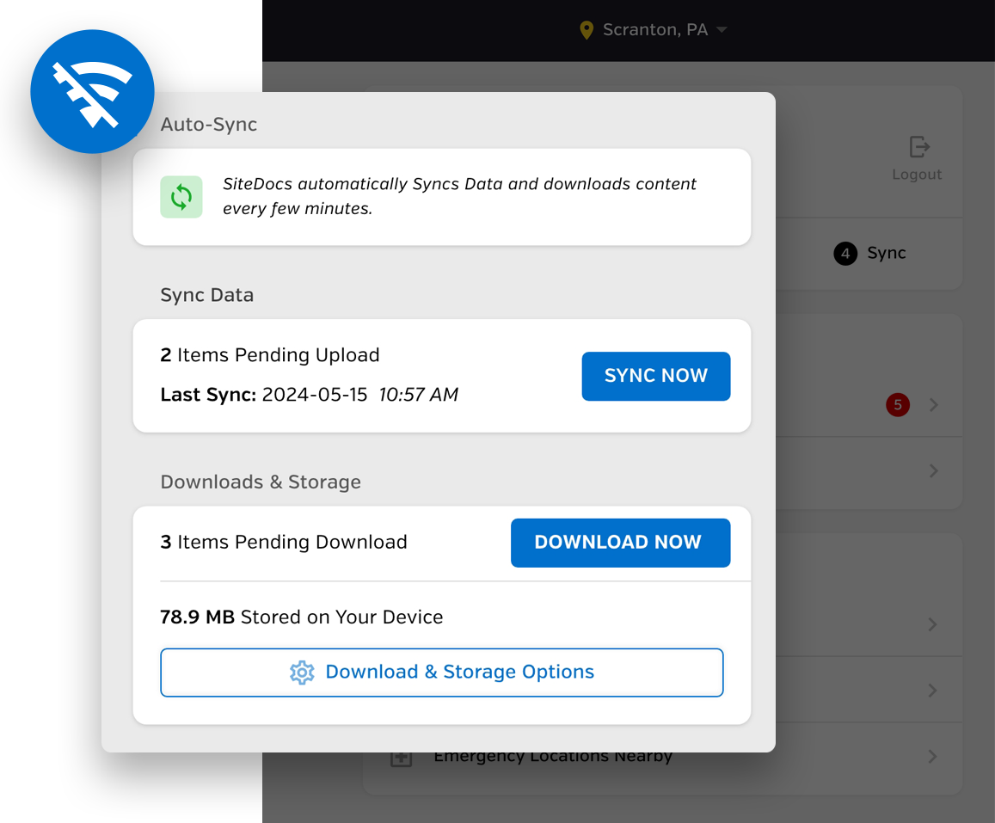Click the offline Wi-Fi status icon

click(x=92, y=92)
